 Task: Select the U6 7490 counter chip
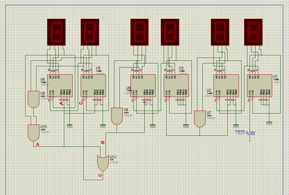click(x=60, y=86)
